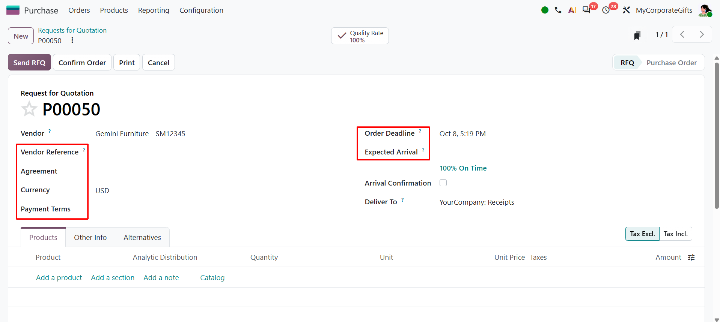Open the column settings adjust icon

coord(691,257)
